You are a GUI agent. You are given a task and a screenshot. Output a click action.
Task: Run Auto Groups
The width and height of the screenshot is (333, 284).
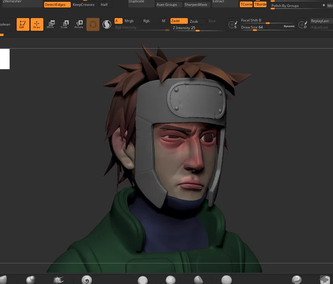169,4
